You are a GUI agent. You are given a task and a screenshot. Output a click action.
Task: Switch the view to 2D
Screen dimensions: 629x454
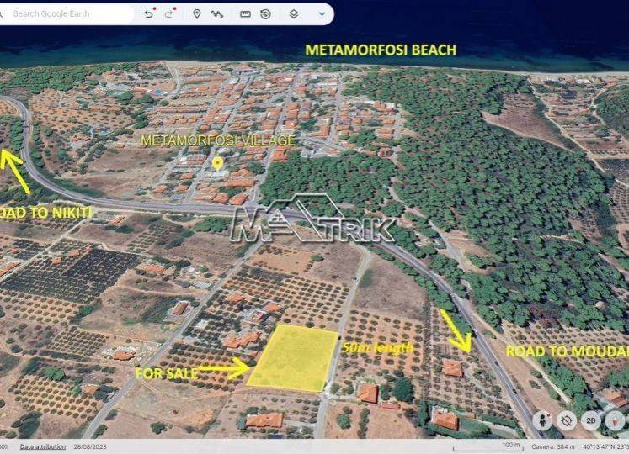click(x=592, y=420)
